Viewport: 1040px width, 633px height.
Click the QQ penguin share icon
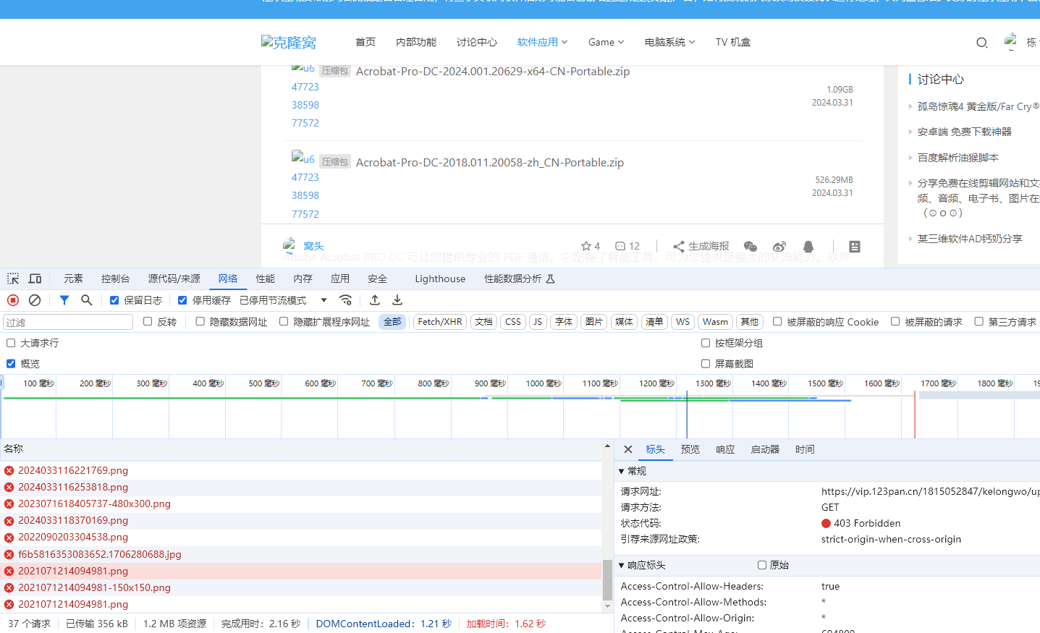(808, 247)
